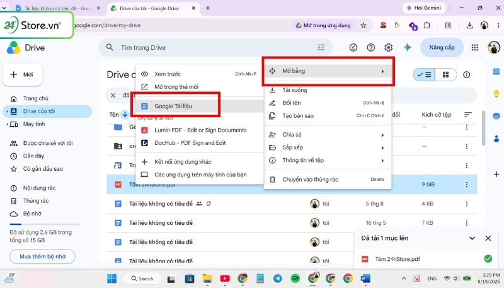
Task: Expand the Thông tin về tệp submenu
Action: click(x=328, y=161)
